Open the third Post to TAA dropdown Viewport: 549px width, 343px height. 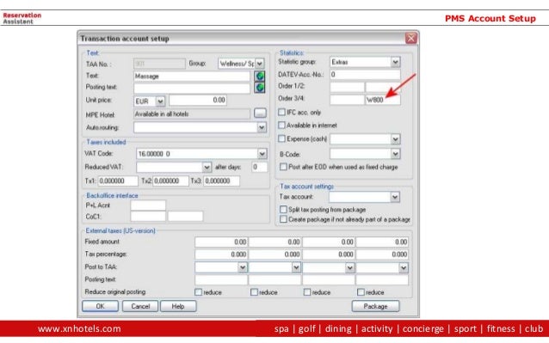point(349,268)
